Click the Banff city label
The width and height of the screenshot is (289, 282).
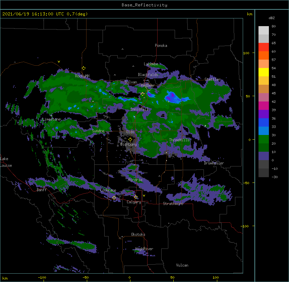click(42, 190)
